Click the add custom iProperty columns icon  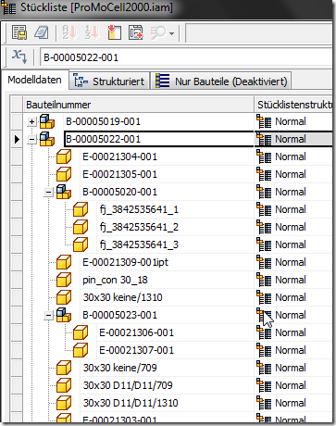pos(114,32)
